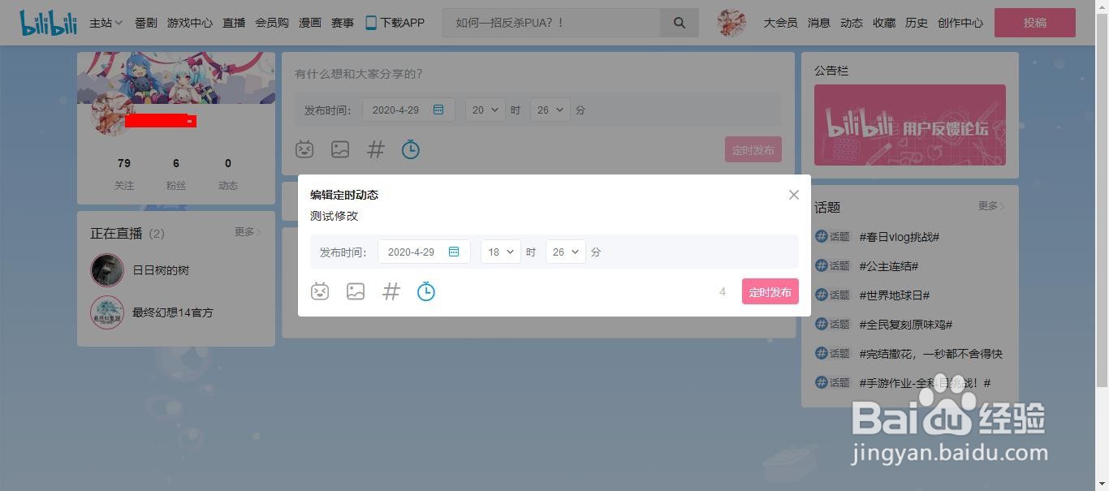Select the 直播 menu item
1109x491 pixels.
[x=233, y=23]
